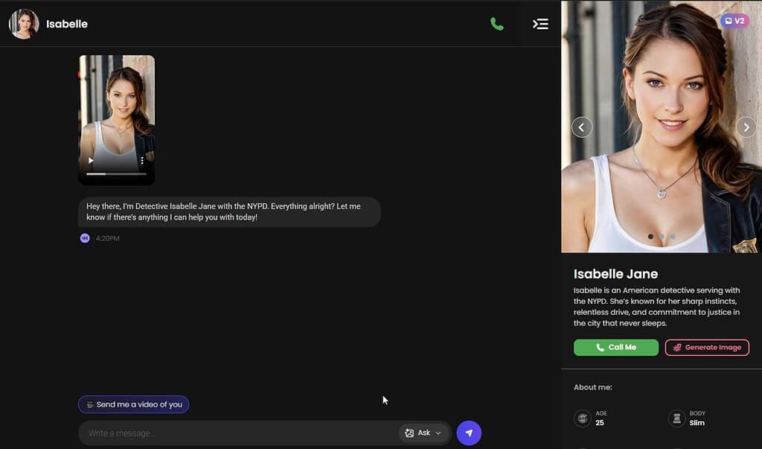762x449 pixels.
Task: Click the Isabelle name in the chat header
Action: coord(67,24)
